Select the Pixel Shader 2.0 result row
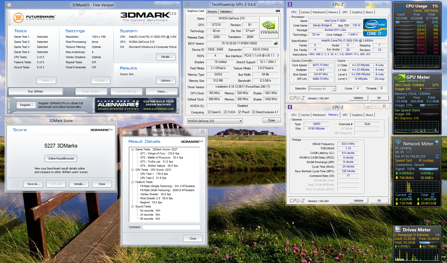 (x=156, y=199)
